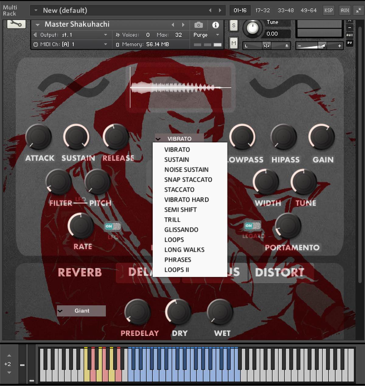Click the PREDELAY knob
The image size is (365, 386).
click(x=137, y=312)
